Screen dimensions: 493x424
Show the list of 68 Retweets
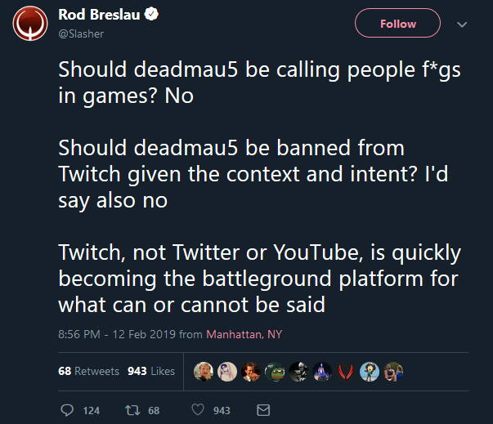click(x=89, y=371)
